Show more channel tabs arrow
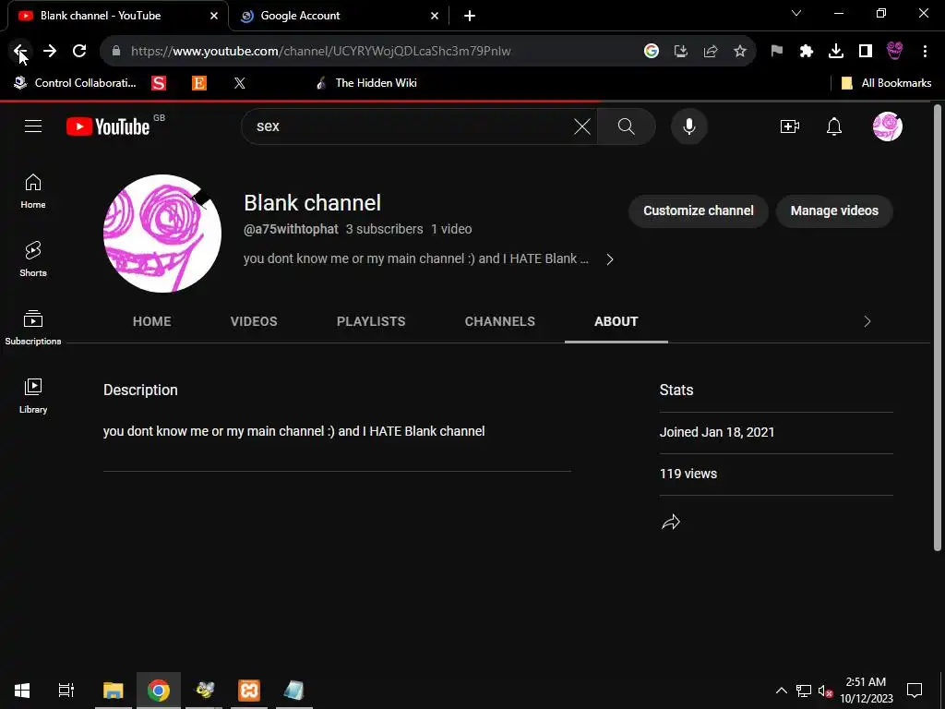This screenshot has height=709, width=945. pos(867,321)
